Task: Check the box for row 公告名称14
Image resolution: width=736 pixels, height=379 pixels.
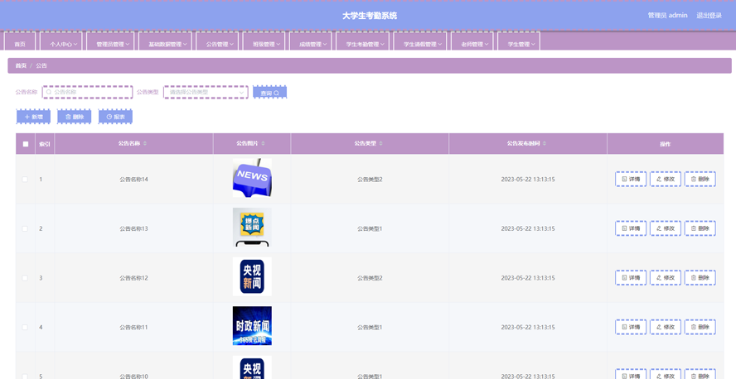Action: [x=25, y=180]
